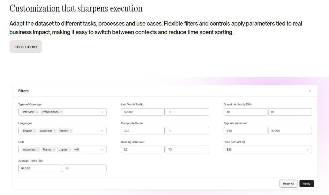Open the Languages dropdown arrow
329x195 pixels.
point(102,131)
